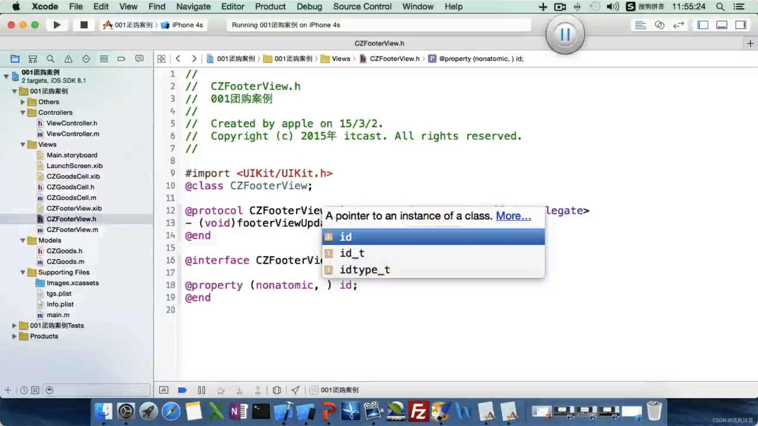Image resolution: width=758 pixels, height=426 pixels.
Task: Open the Debug menu
Action: pos(309,7)
